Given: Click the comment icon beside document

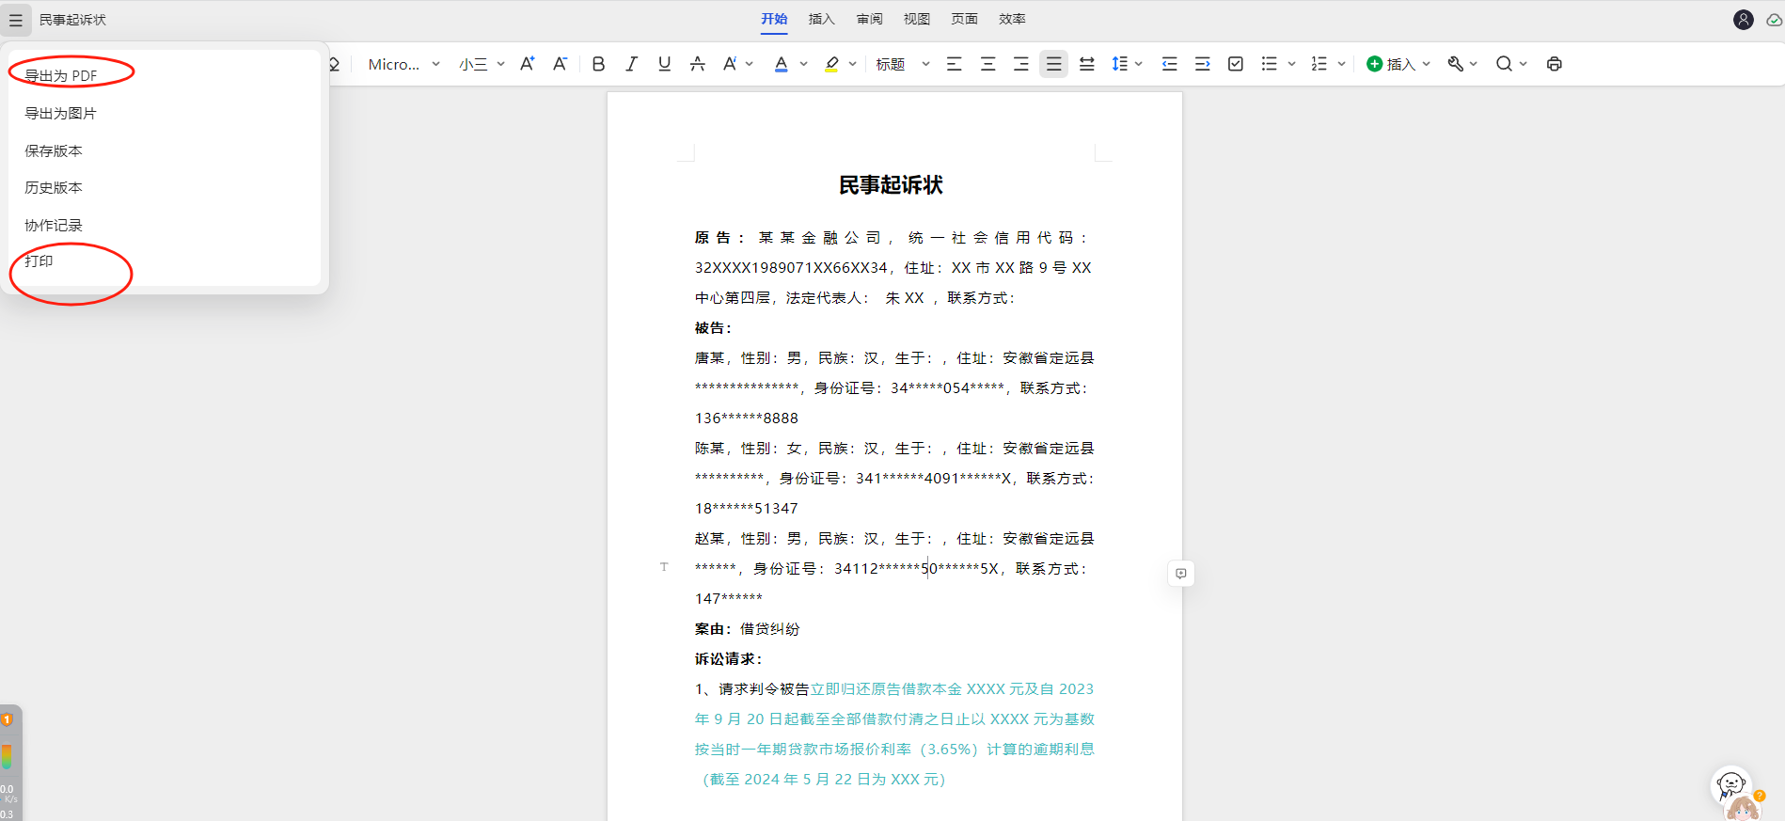Looking at the screenshot, I should click(1180, 573).
